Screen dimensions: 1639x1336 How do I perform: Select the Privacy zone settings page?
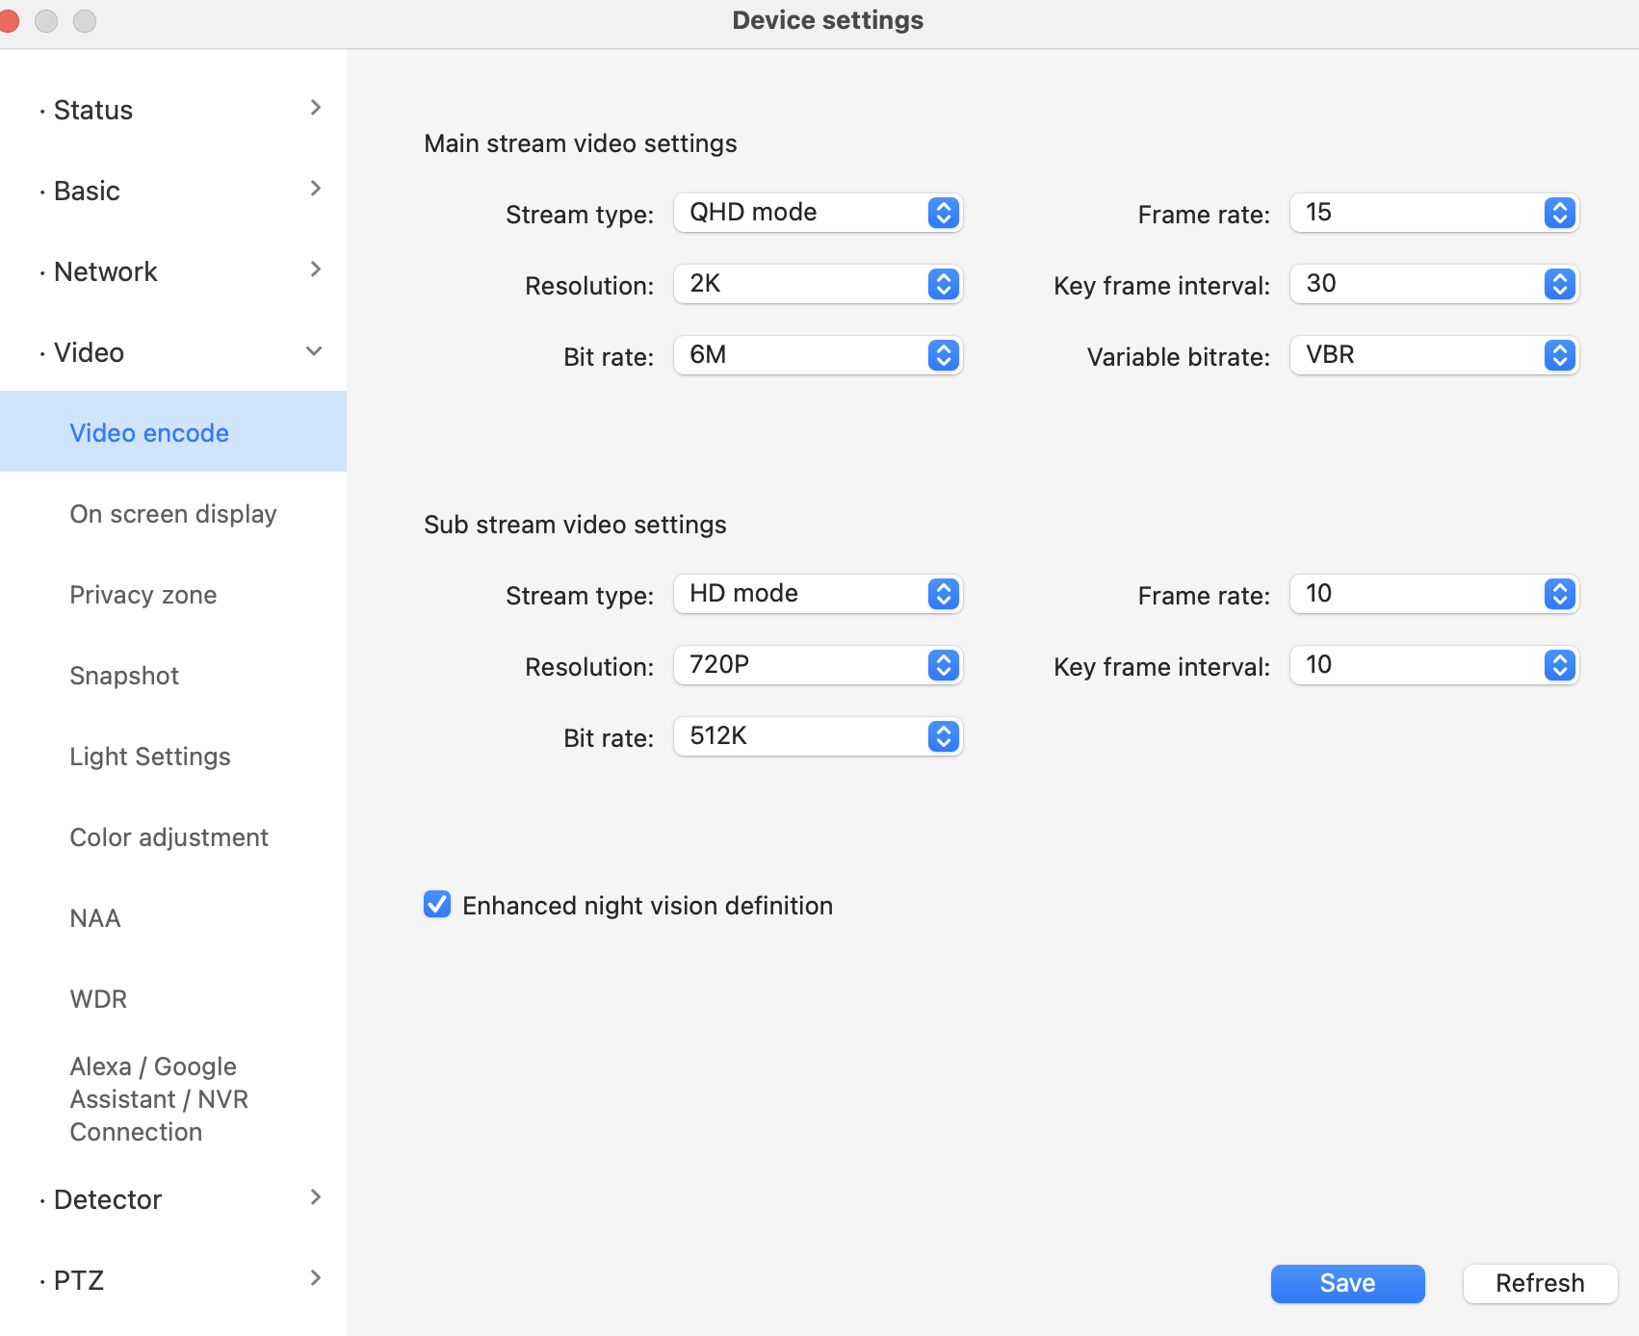coord(143,594)
